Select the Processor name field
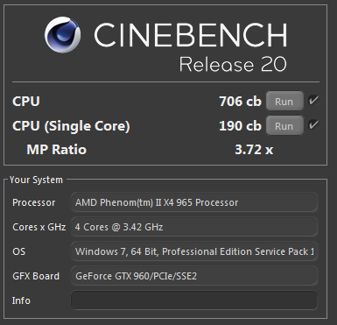The width and height of the screenshot is (337, 325). tap(194, 202)
